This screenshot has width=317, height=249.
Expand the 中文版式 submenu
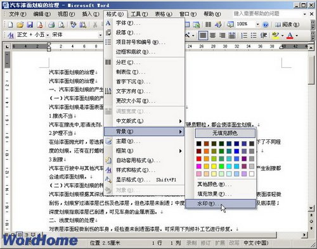(x=144, y=121)
